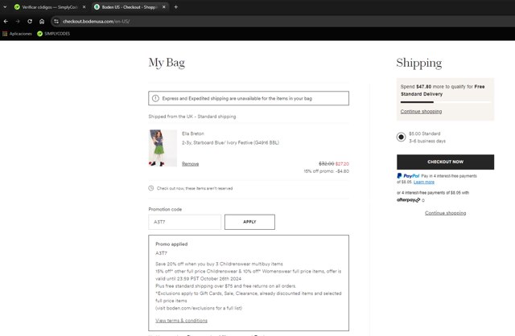The height and width of the screenshot is (336, 515).
Task: Click Continue shopping below Afterpay
Action: tap(445, 213)
